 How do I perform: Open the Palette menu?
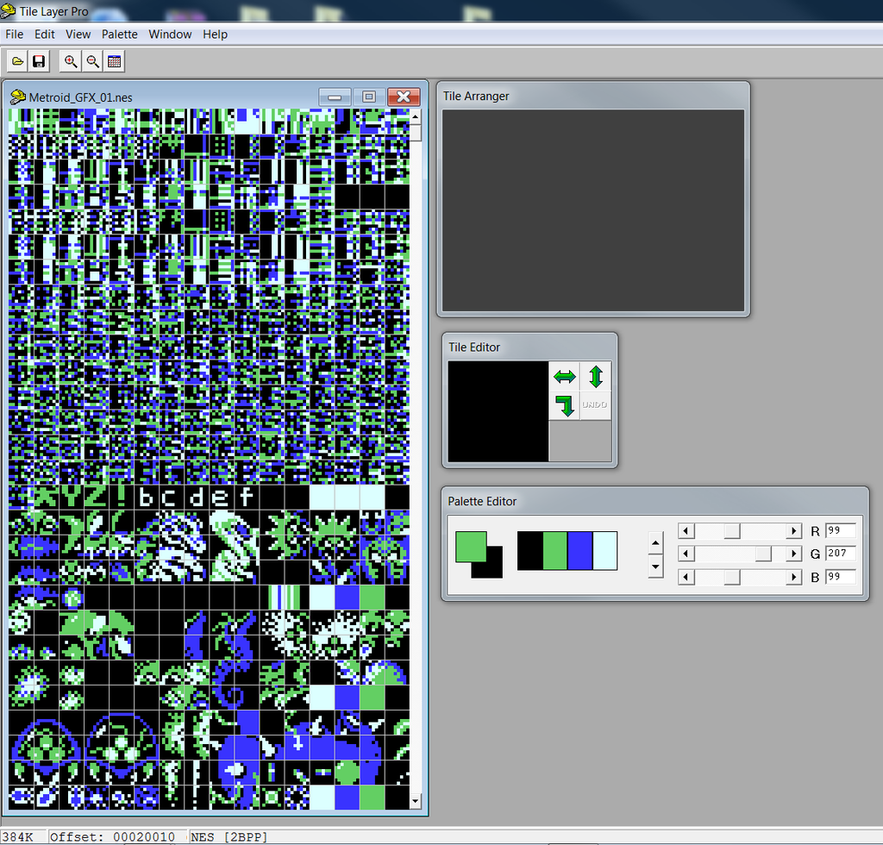[x=119, y=34]
